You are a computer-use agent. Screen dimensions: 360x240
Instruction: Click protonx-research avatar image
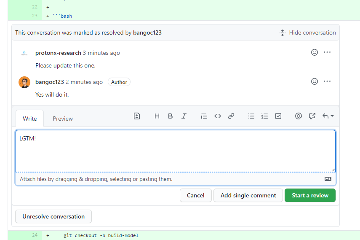click(24, 53)
